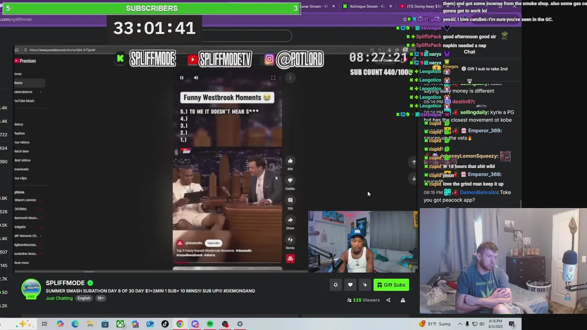Open the red sound thumbnail below Remix
Viewport: 587px width, 330px height.
pos(290,259)
